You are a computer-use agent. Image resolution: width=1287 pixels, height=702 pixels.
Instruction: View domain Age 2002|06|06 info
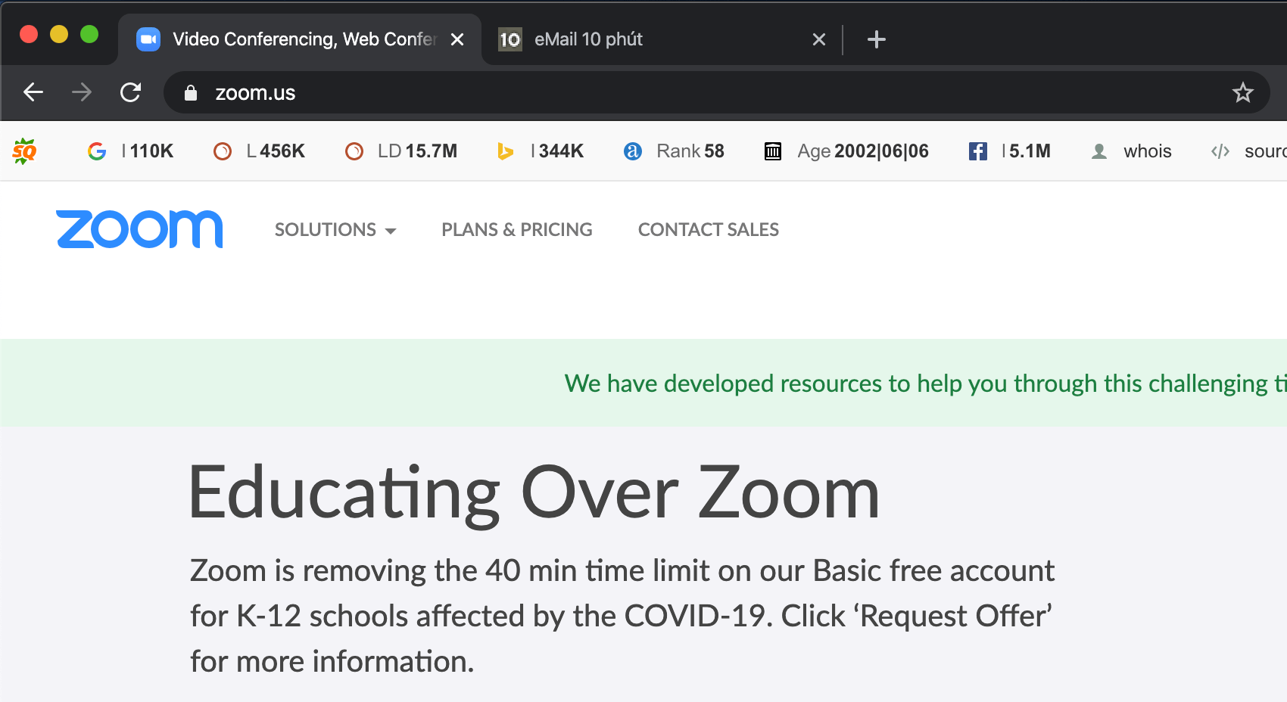pos(846,151)
